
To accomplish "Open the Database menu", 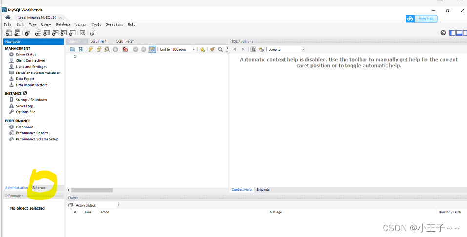I will pyautogui.click(x=63, y=24).
